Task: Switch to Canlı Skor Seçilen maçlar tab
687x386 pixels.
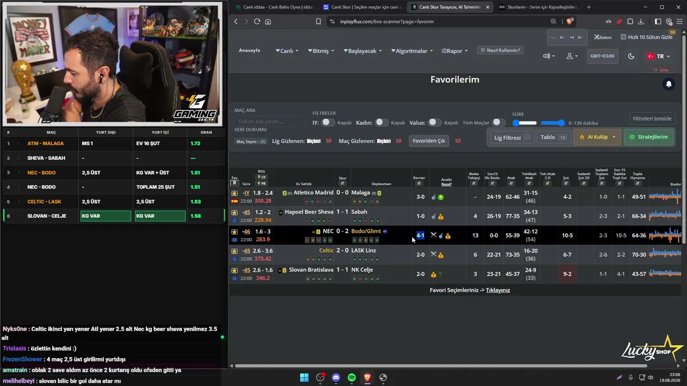Action: (x=361, y=7)
